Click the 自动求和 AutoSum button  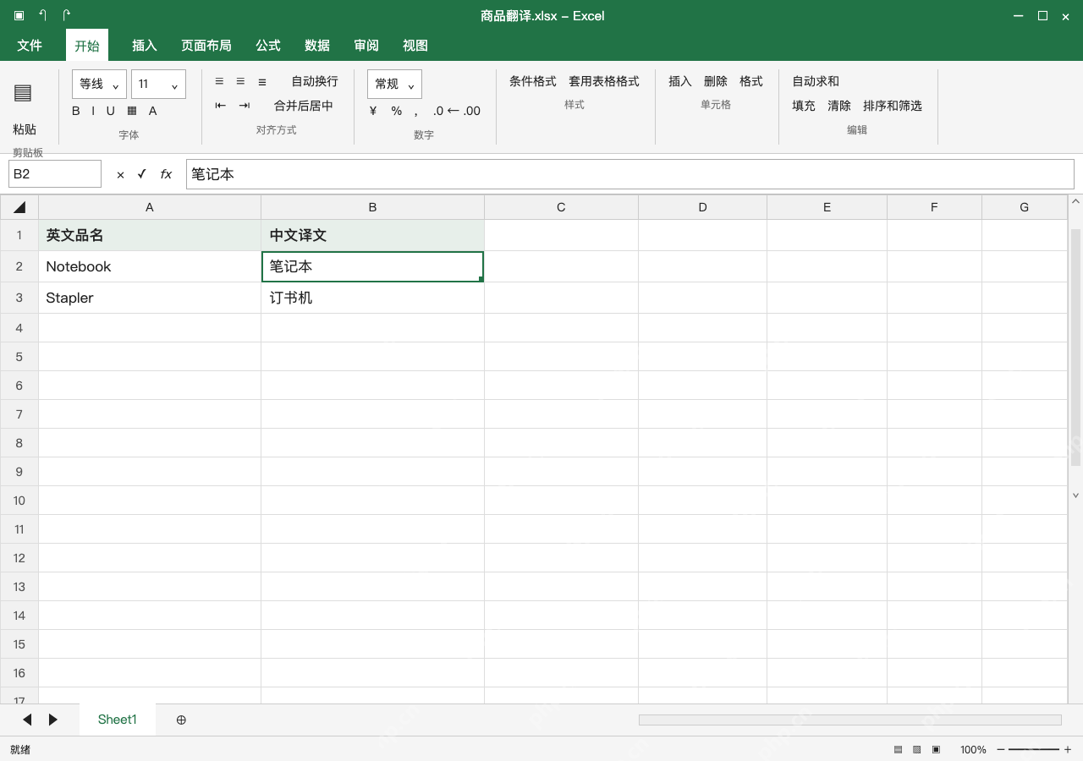pos(816,81)
